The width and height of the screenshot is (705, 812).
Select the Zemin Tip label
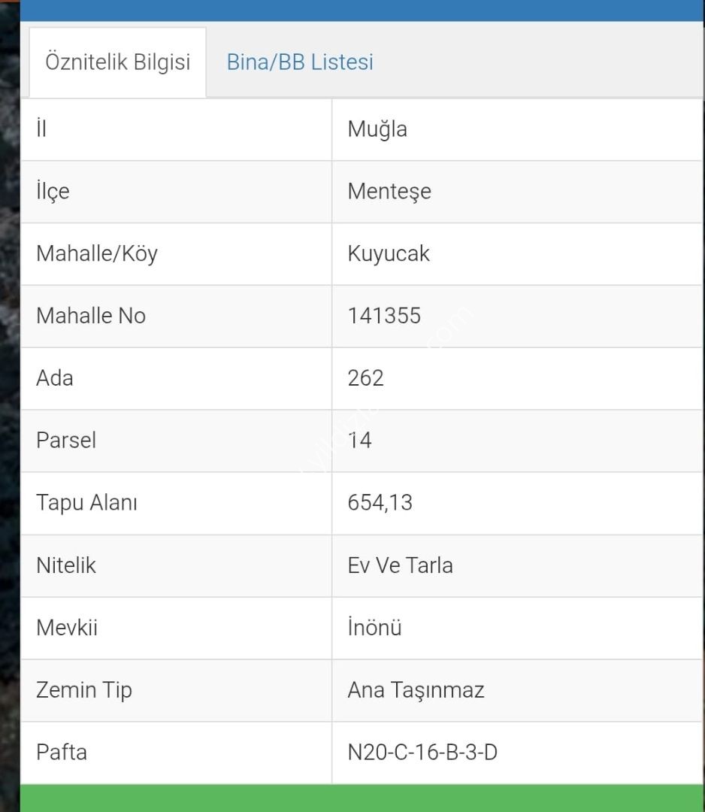pyautogui.click(x=84, y=690)
